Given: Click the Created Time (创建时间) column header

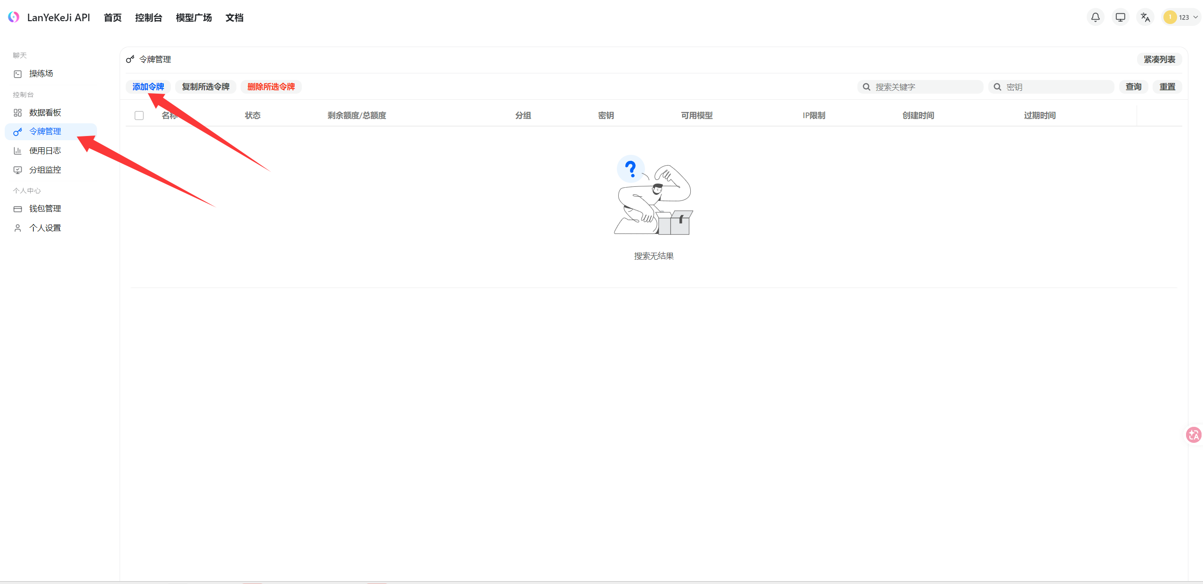Looking at the screenshot, I should [x=918, y=116].
